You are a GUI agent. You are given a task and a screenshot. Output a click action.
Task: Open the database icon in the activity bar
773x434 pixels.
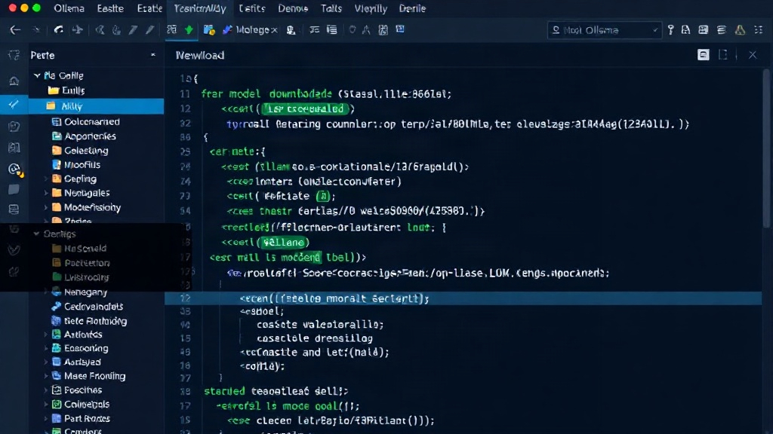pos(14,209)
